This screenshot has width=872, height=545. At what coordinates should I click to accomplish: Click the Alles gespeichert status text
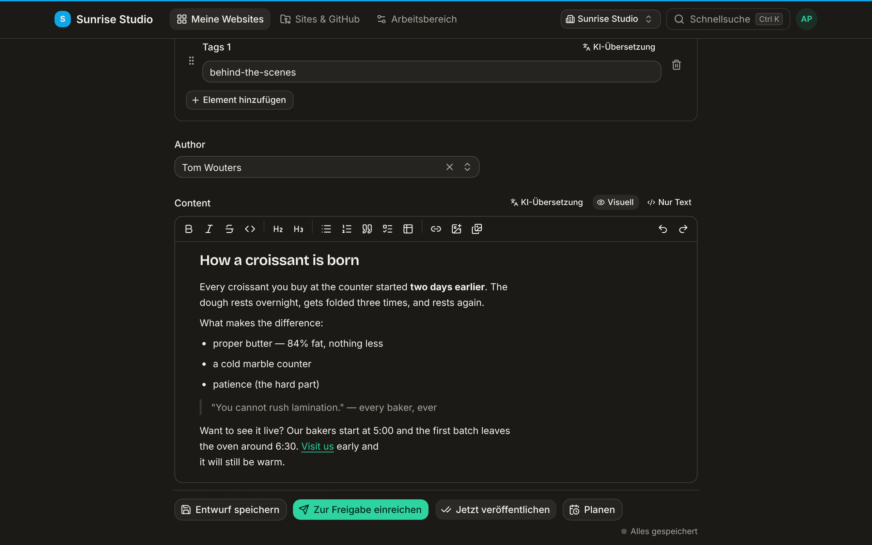664,531
